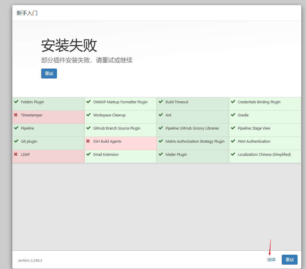Click the Credentials Binding Plugin entry

[x=259, y=102]
